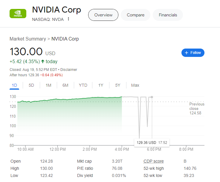Open the three-dot menu beside NASDAQ: NVDA
The height and width of the screenshot is (182, 220).
click(x=68, y=19)
